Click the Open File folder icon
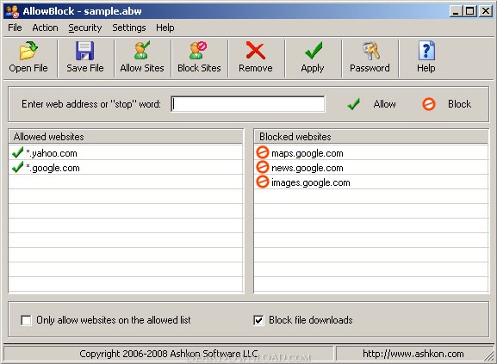 28,51
